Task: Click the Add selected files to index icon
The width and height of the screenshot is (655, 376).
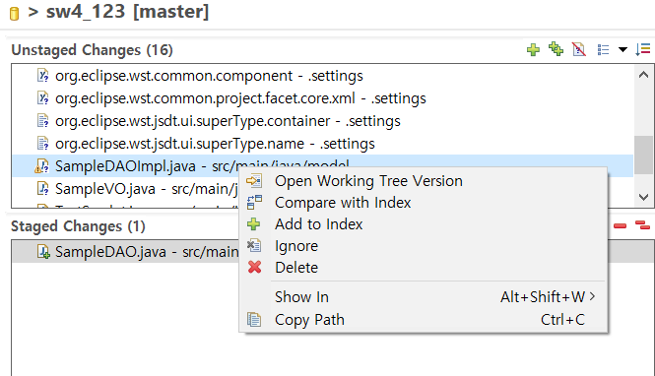Action: coord(533,50)
